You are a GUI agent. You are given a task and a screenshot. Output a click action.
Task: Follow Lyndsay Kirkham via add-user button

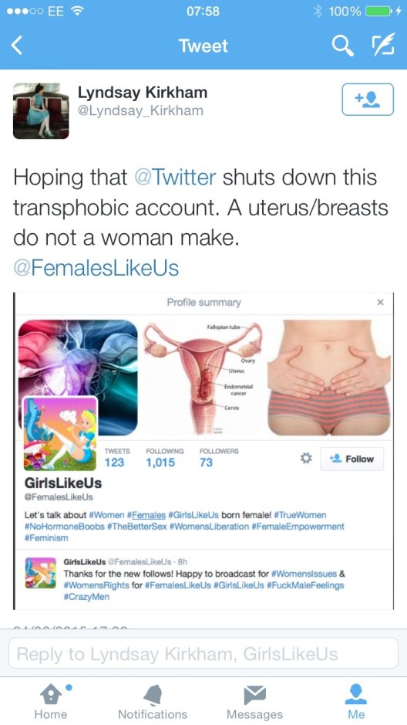(368, 99)
